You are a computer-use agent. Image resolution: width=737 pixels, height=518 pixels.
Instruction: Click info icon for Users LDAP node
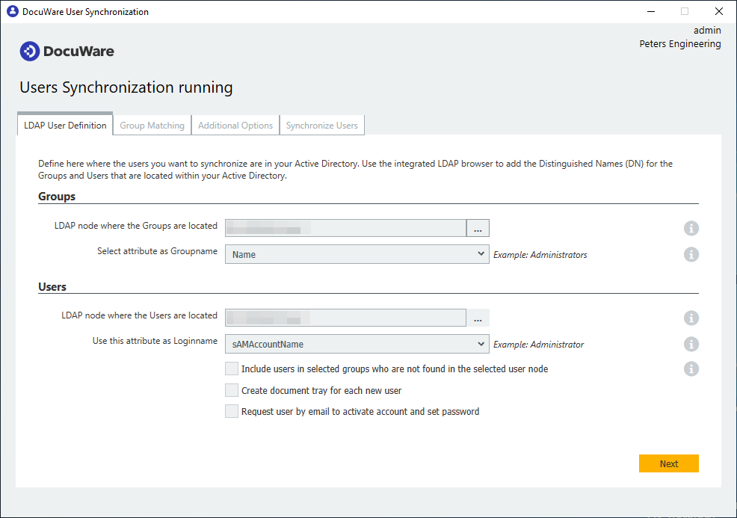(x=691, y=318)
